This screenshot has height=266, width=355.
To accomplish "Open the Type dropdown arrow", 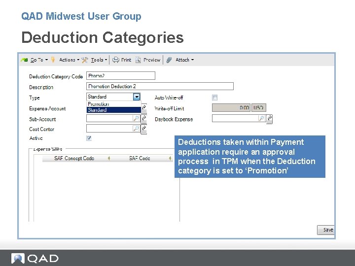I will coord(137,97).
